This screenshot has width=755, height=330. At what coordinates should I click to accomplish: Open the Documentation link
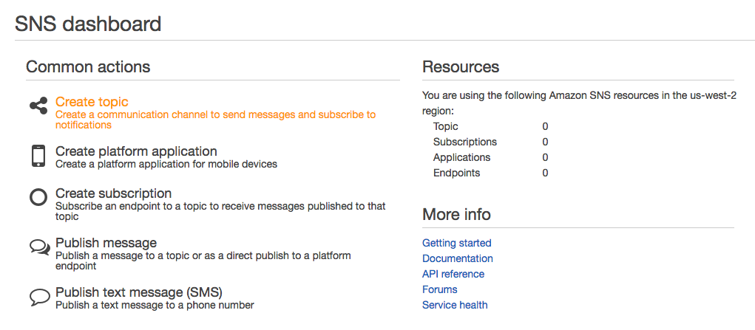458,258
